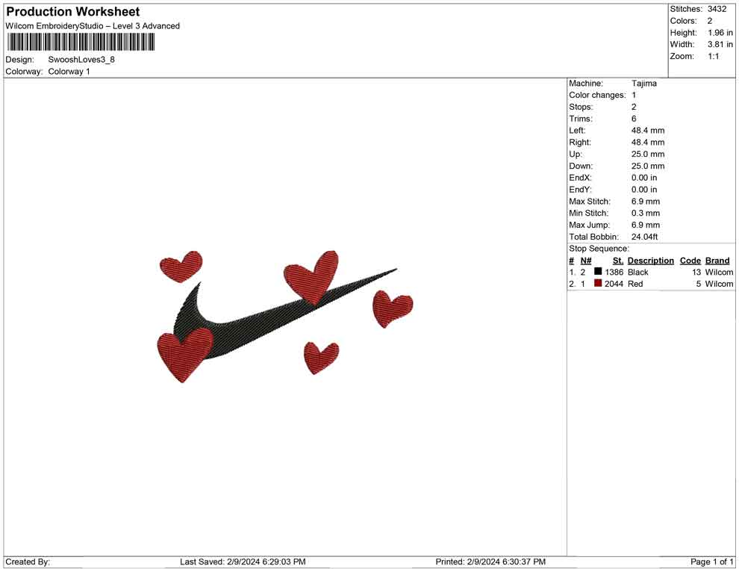This screenshot has width=739, height=569.
Task: Click the Width value '3.81 in'
Action: [720, 44]
